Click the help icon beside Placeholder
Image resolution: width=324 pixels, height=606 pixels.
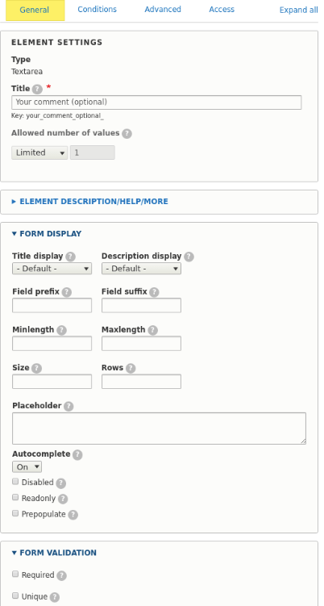pos(69,406)
